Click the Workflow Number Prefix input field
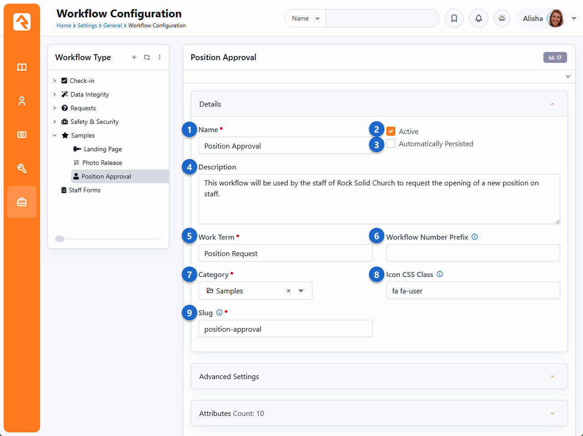The width and height of the screenshot is (583, 436). (x=473, y=253)
